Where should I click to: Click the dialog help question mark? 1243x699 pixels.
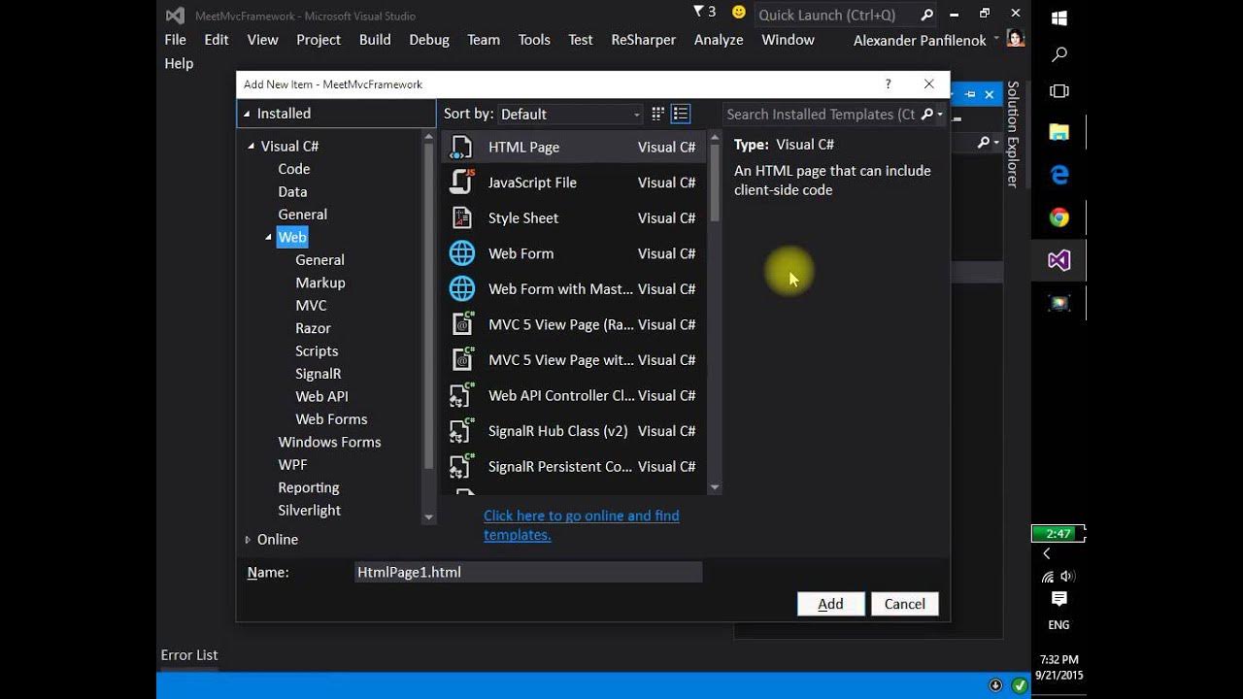point(888,84)
